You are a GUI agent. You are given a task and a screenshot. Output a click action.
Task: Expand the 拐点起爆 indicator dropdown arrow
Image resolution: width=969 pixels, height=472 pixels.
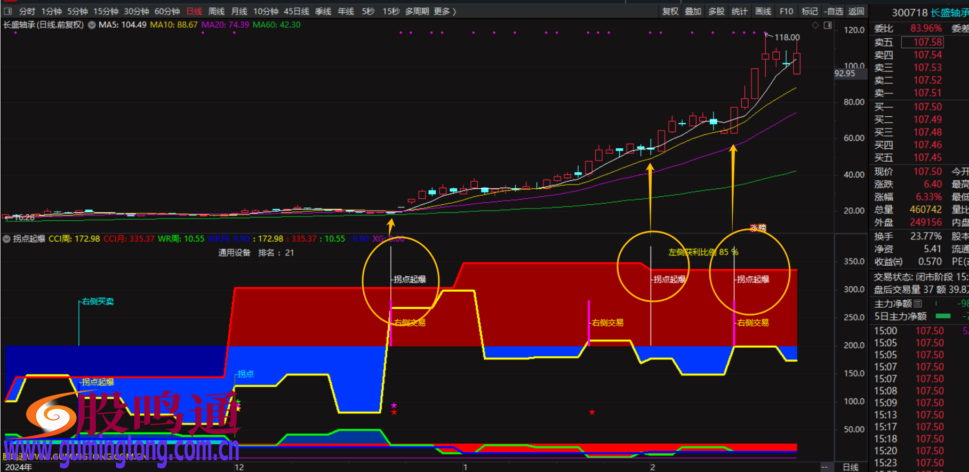coord(6,239)
